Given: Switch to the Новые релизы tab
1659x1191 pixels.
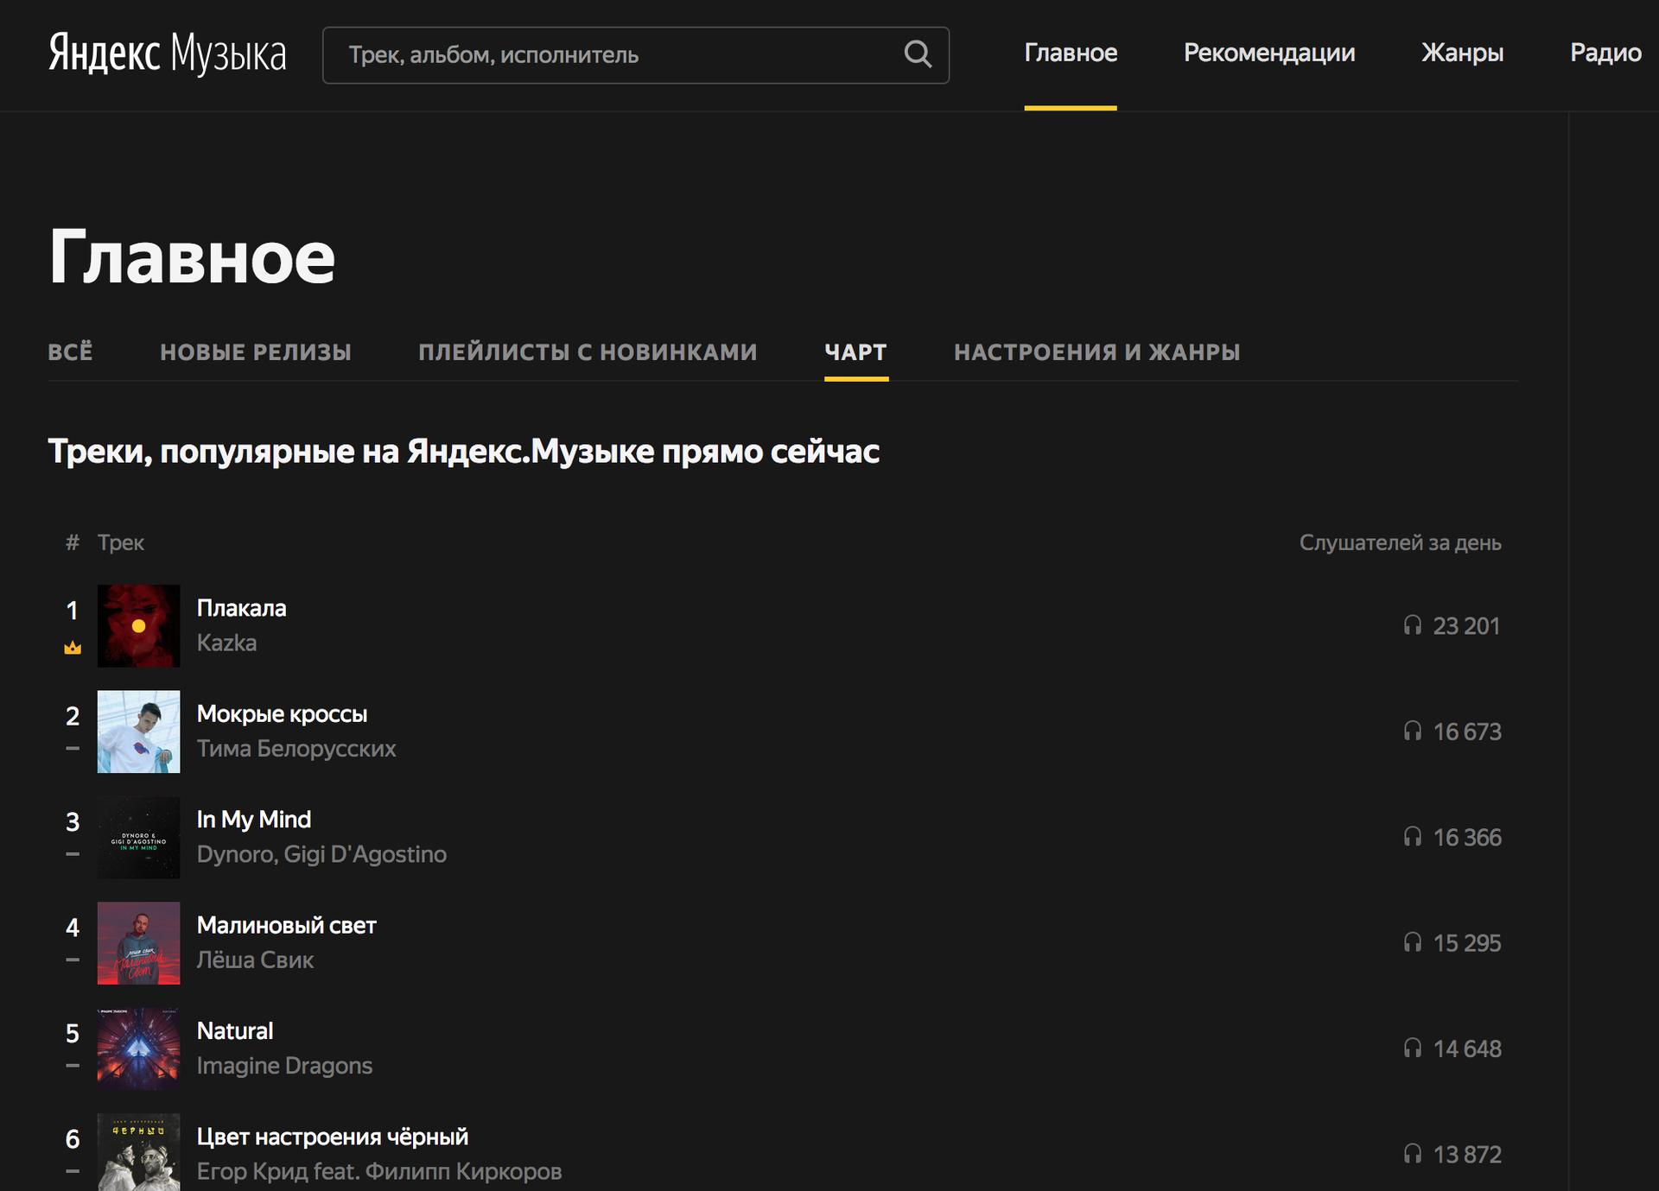Looking at the screenshot, I should pyautogui.click(x=255, y=352).
